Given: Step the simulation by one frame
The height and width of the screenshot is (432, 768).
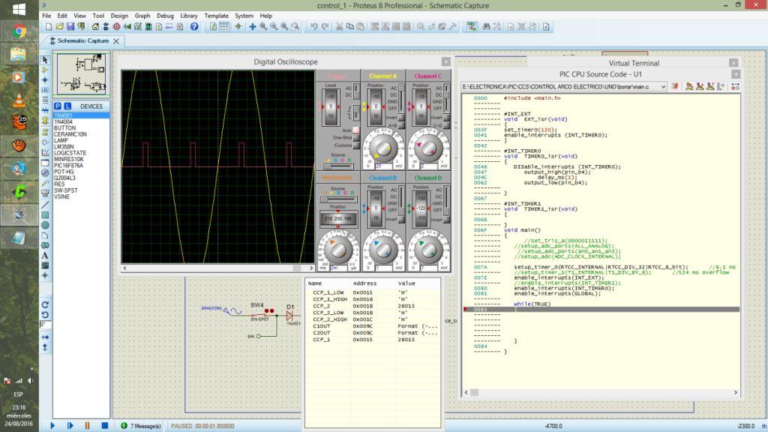Looking at the screenshot, I should (x=70, y=426).
